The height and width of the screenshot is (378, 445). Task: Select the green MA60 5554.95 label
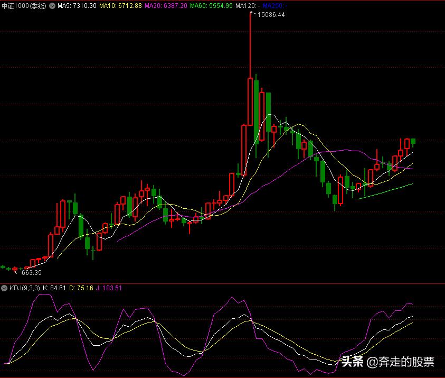click(x=211, y=5)
